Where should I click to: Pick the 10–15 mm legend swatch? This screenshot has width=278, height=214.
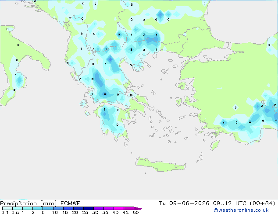pos(58,208)
